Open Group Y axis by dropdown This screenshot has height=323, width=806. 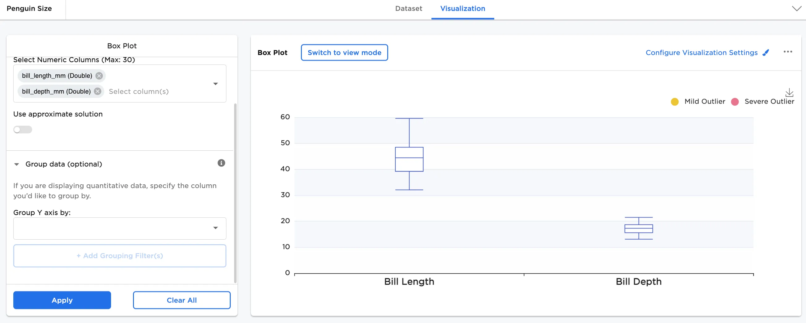click(215, 228)
